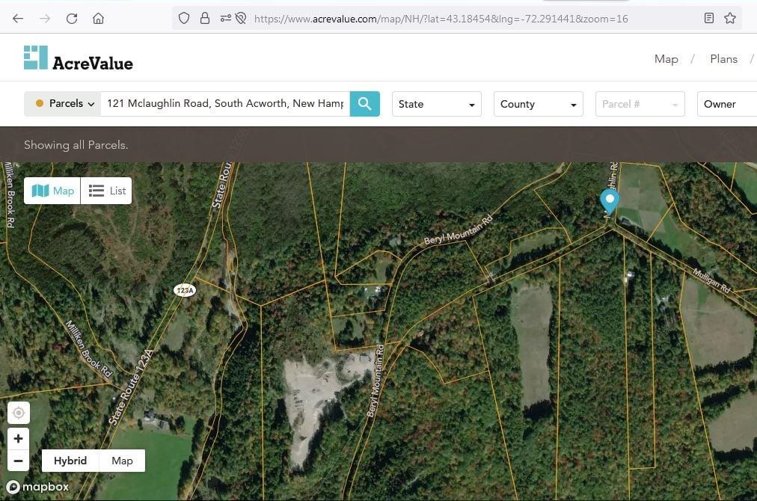Viewport: 757px width, 501px height.
Task: Switch basemap to plain Map
Action: tap(122, 461)
